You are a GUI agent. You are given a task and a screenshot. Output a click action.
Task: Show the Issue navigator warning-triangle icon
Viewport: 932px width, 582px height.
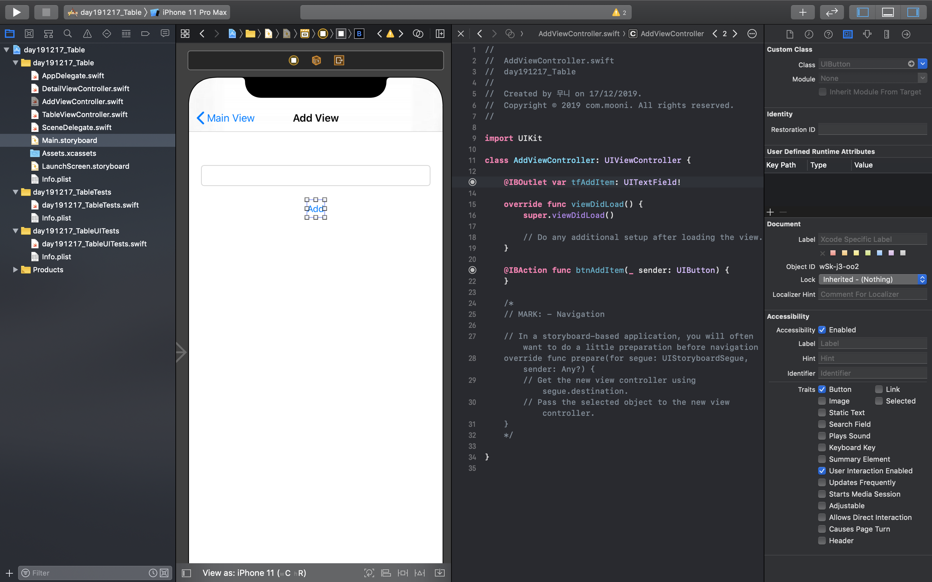click(87, 34)
